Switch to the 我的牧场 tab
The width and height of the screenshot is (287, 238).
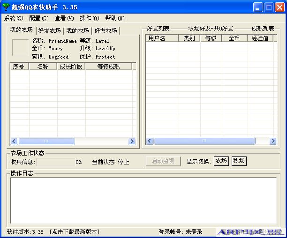click(x=77, y=31)
